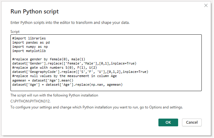This screenshot has height=138, width=214.
Task: Confirm the script with the OK button
Action: (x=168, y=122)
